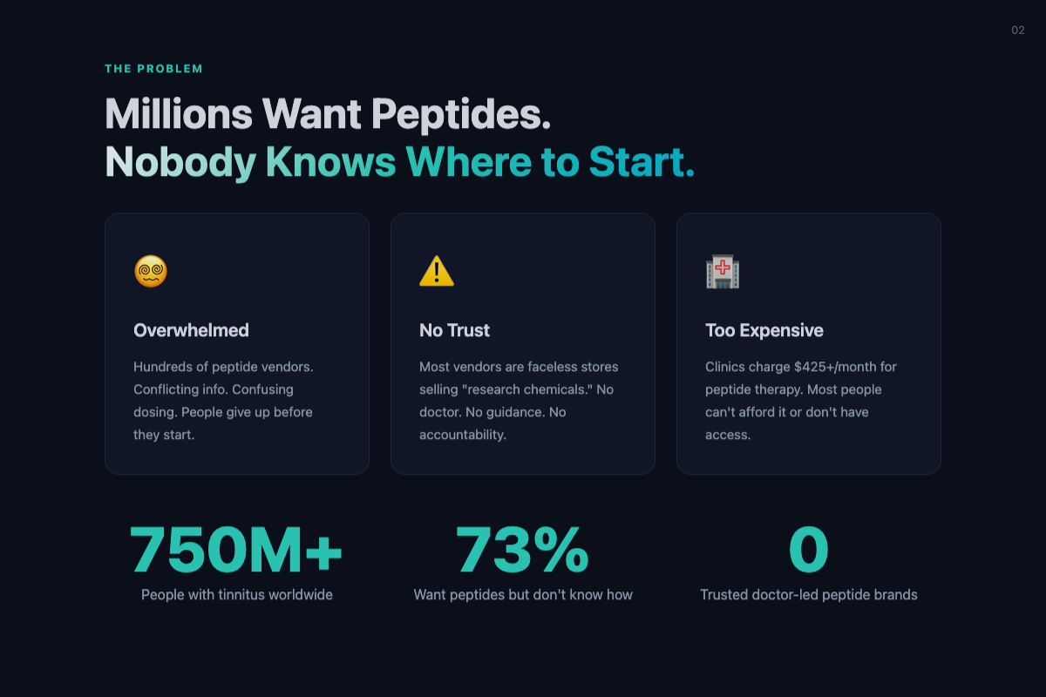Click the Nobody Knows Where to Start headline
The image size is (1046, 697).
(400, 163)
